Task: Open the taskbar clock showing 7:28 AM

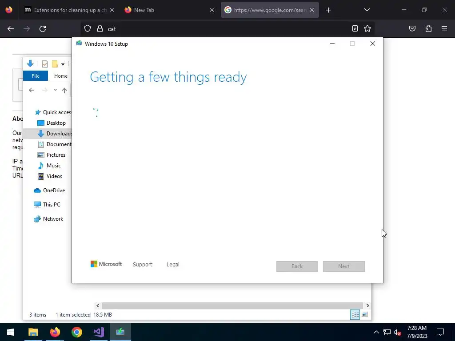Action: 417,332
